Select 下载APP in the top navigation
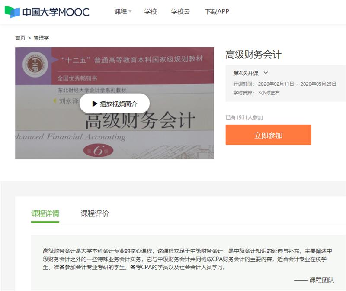This screenshot has width=346, height=291. [217, 12]
